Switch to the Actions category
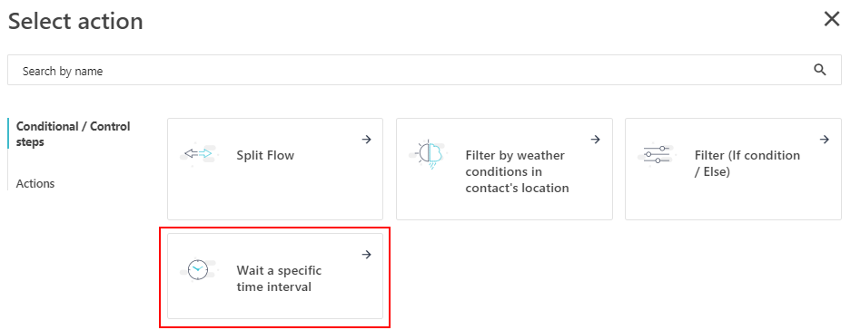The height and width of the screenshot is (330, 851). [x=35, y=184]
